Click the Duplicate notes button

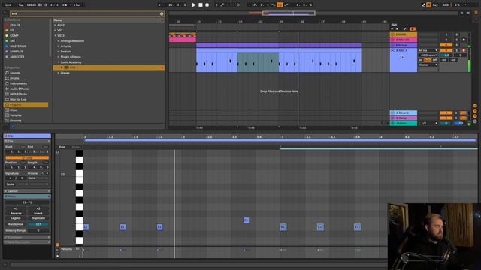click(x=38, y=218)
